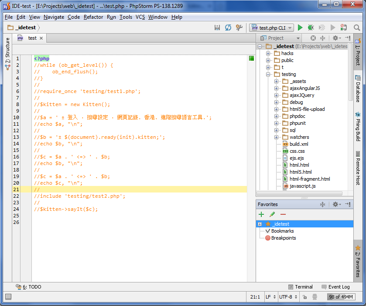The height and width of the screenshot is (306, 366).
Task: Open the Remote Host tool window
Action: pos(358,168)
